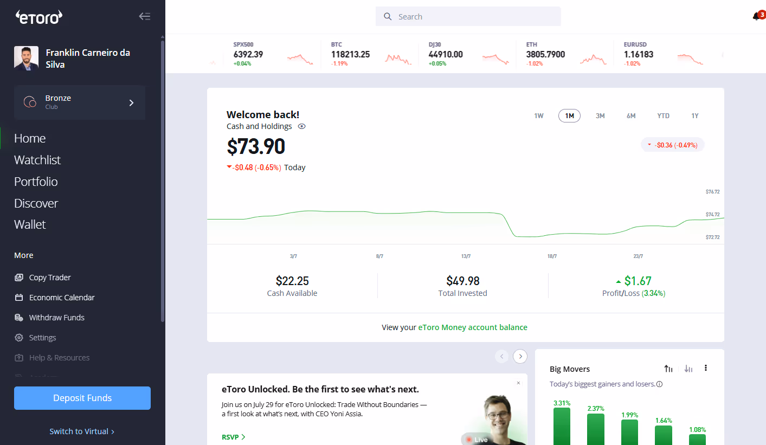The height and width of the screenshot is (445, 766).
Task: Click the $22.25 Cash Available value
Action: pos(292,281)
